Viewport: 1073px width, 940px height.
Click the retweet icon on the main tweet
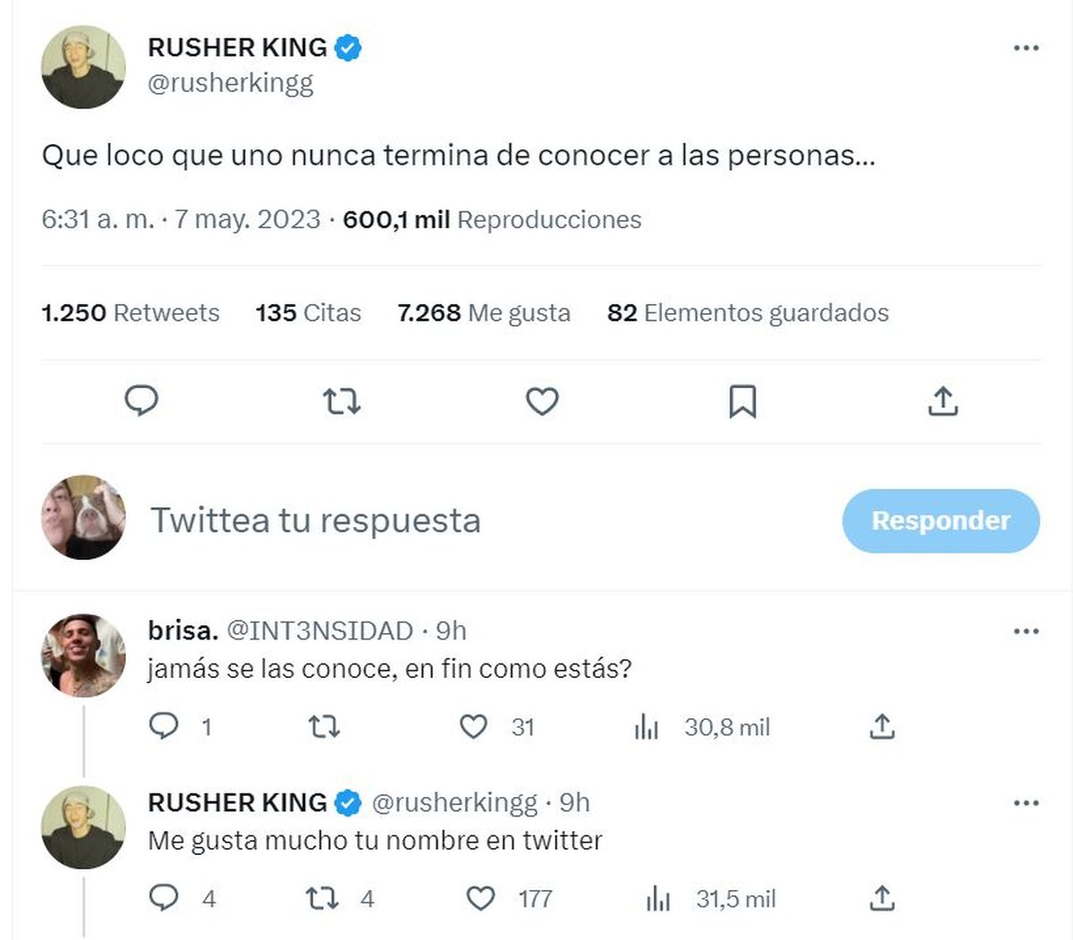342,402
